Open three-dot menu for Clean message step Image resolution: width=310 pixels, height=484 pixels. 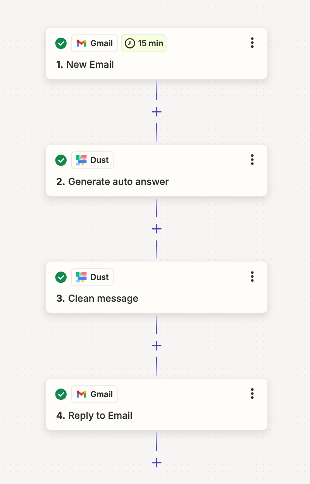click(252, 277)
